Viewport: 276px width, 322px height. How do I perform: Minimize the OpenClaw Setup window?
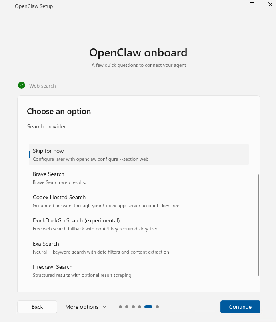tap(234, 4)
